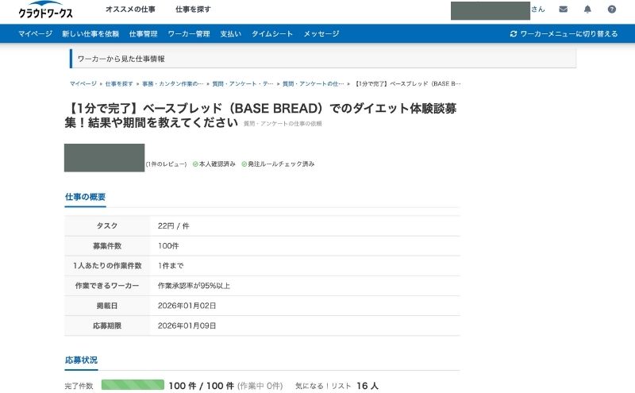Click the 質問・アンケートの仕事の依頼 subtitle

click(283, 124)
